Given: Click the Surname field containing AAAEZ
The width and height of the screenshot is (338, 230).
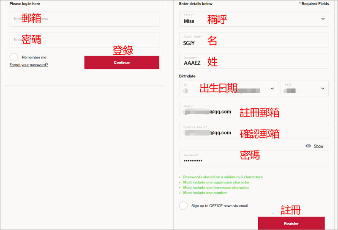Looking at the screenshot, I should 253,61.
